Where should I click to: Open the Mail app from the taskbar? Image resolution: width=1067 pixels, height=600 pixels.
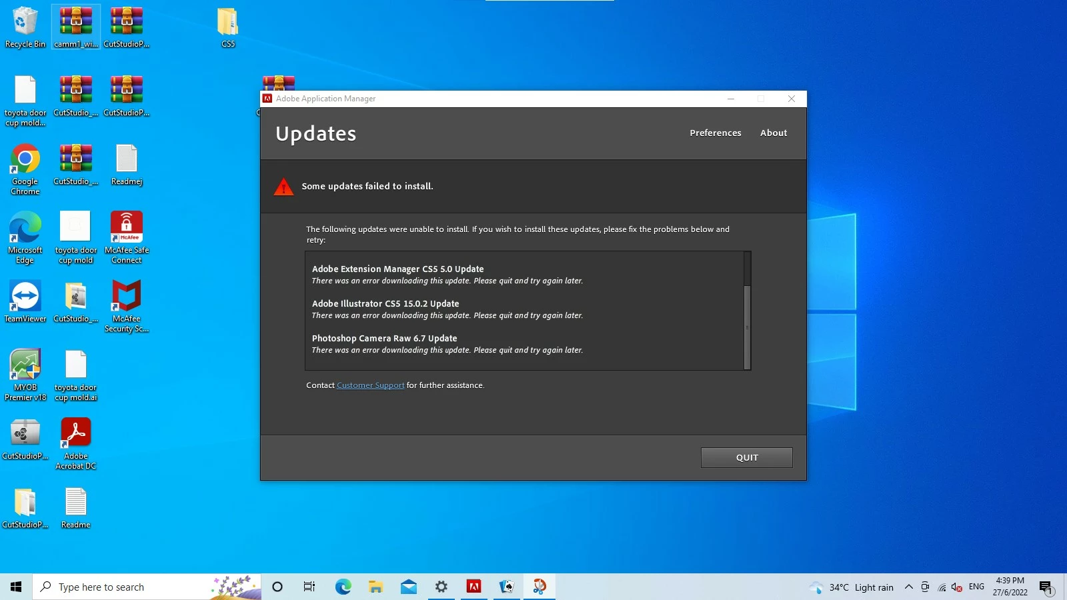(409, 587)
